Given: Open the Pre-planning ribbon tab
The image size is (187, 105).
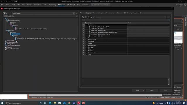Looking at the screenshot, I should (52, 5).
